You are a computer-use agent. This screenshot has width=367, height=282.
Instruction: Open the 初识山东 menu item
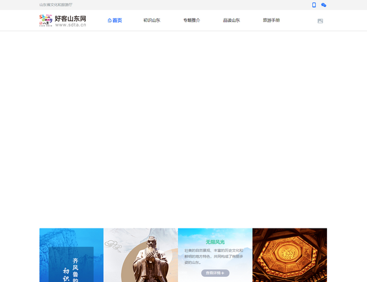coord(151,20)
